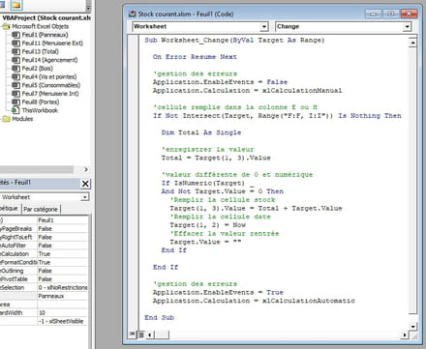Open the Change procedure dropdown
This screenshot has height=349, width=426.
[408, 27]
